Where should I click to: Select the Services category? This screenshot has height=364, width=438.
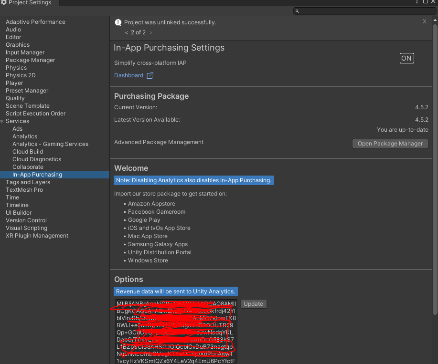17,121
